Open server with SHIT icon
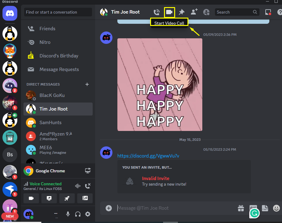The height and width of the screenshot is (223, 282). [x=10, y=103]
